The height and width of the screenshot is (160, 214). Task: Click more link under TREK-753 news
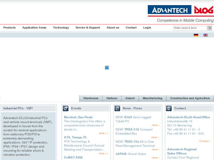156,150
